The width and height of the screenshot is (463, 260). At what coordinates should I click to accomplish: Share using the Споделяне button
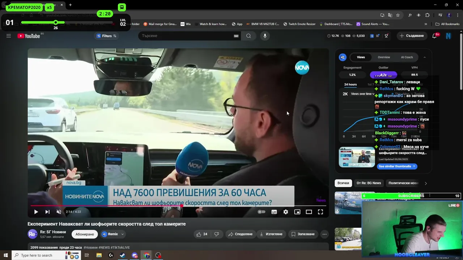tap(240, 234)
